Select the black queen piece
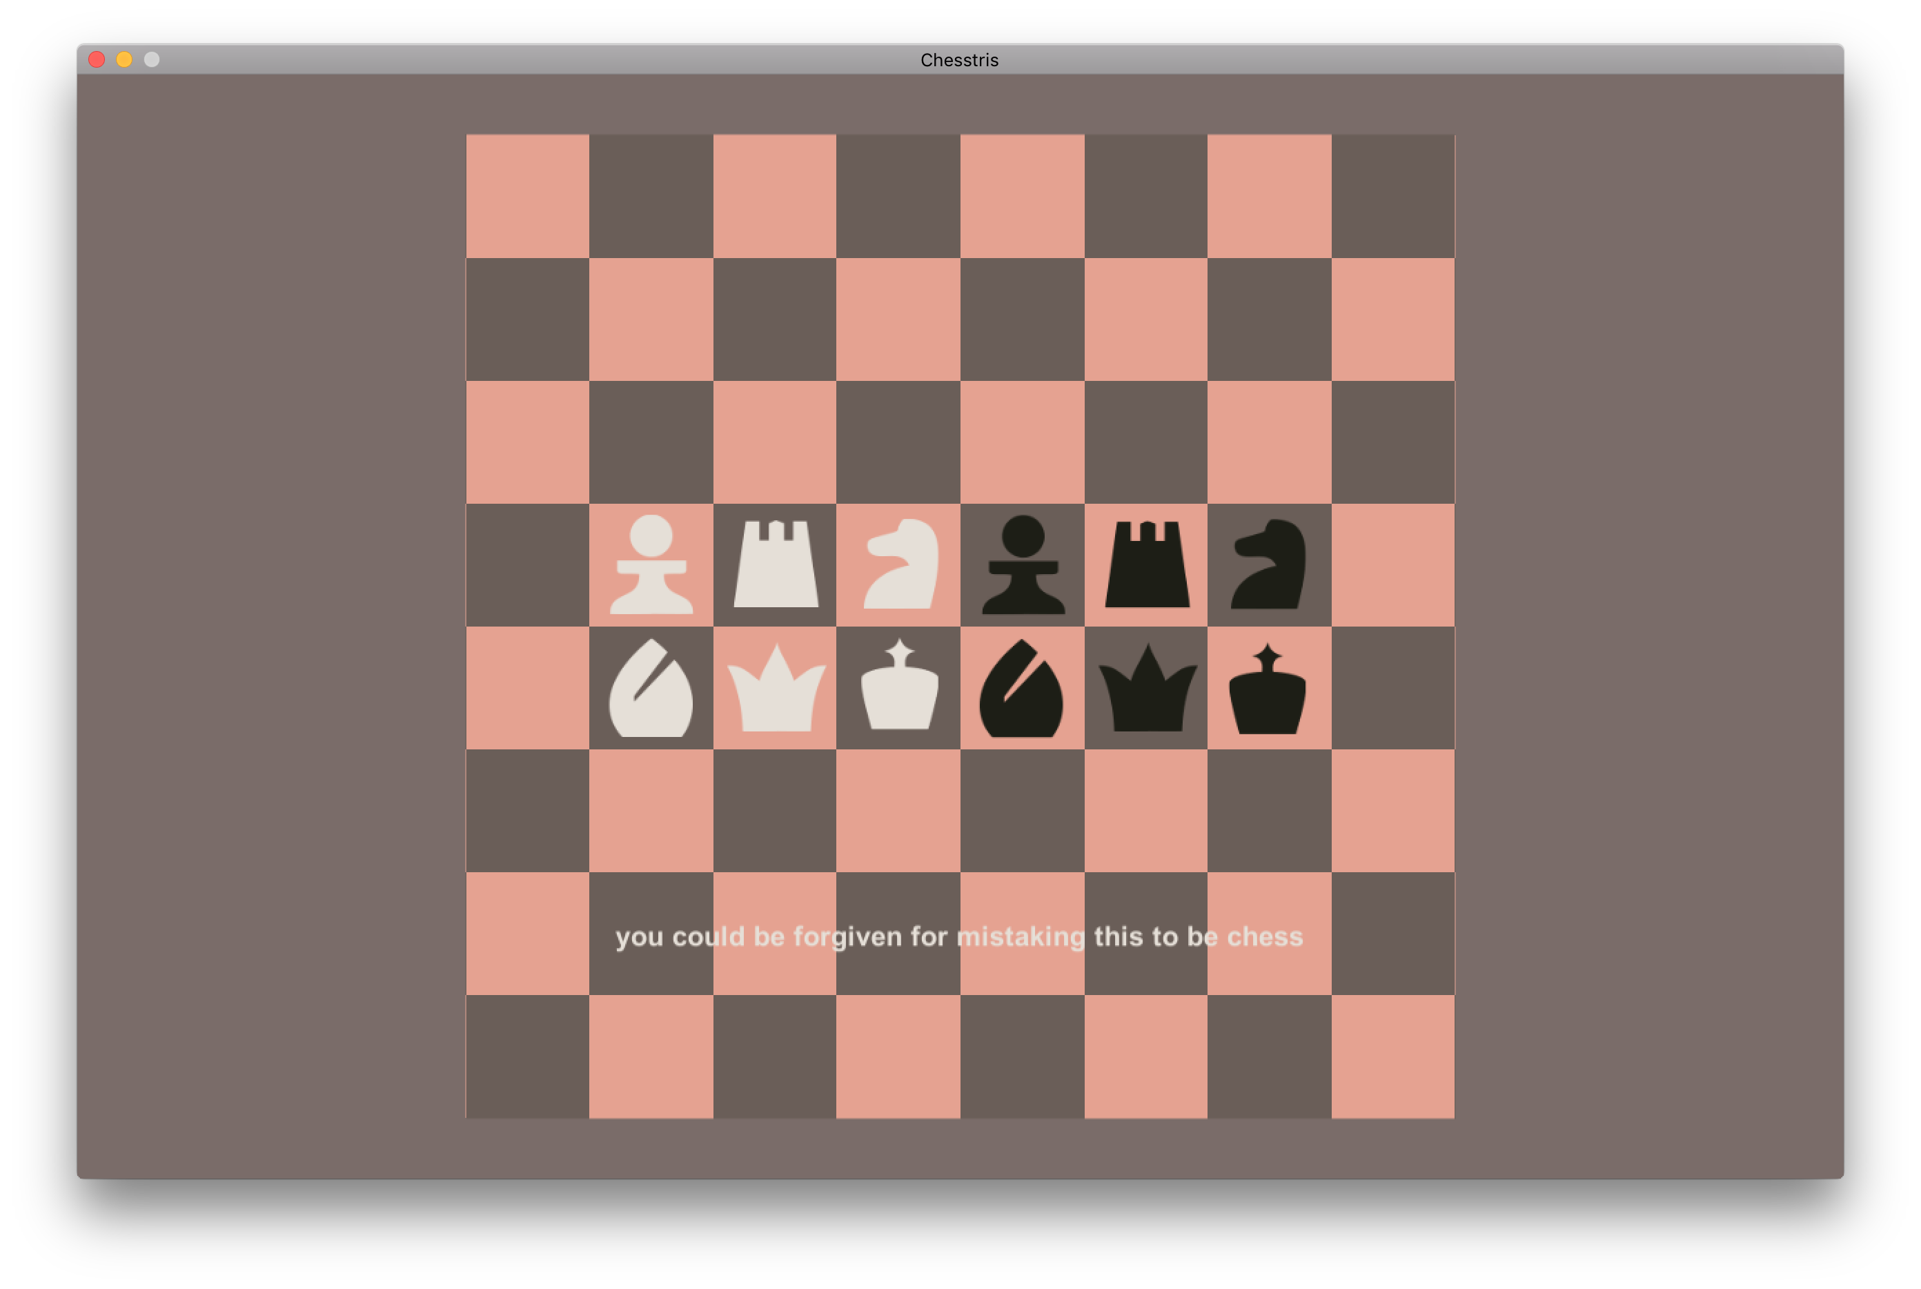 click(x=1147, y=688)
